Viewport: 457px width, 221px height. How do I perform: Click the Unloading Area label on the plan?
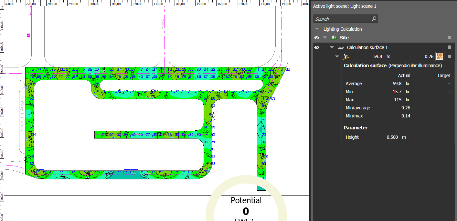[22, 118]
